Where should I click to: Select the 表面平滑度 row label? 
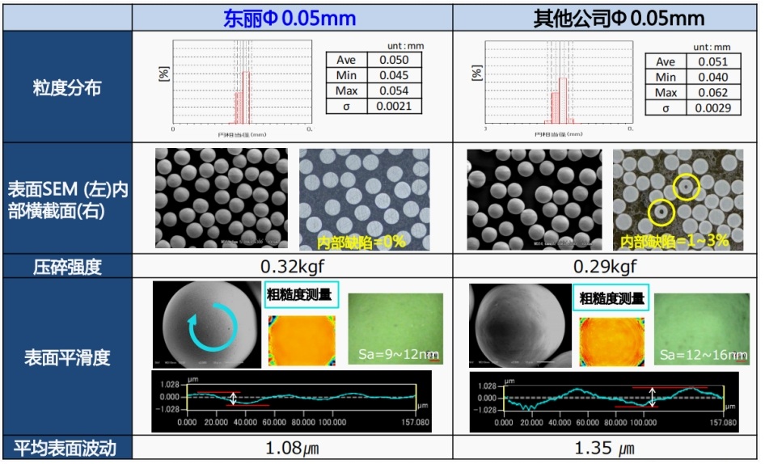pos(67,357)
